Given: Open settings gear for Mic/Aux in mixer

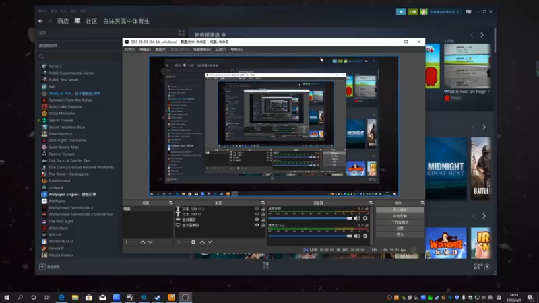Looking at the screenshot, I should coord(365,236).
